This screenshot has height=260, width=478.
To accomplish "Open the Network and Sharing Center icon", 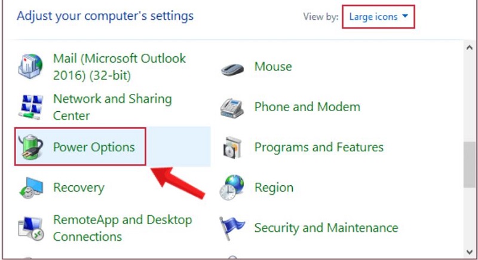I will click(30, 106).
